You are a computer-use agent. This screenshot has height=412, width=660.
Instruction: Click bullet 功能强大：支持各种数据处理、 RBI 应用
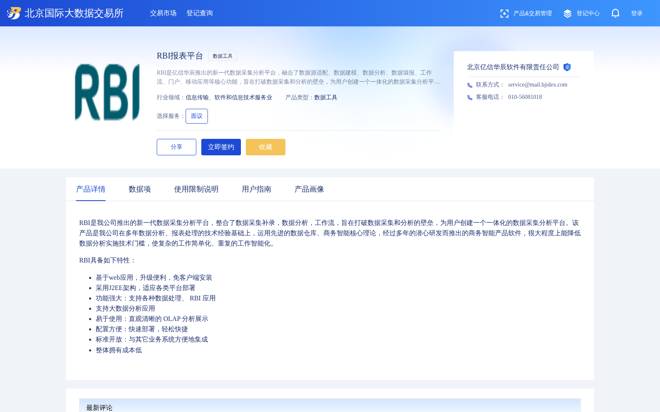pos(156,298)
